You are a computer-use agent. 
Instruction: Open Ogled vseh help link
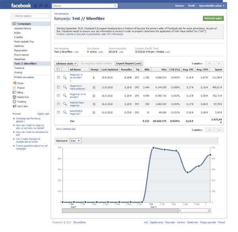click(43, 114)
